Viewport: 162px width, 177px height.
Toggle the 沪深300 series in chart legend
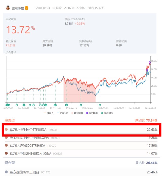[x=62, y=113]
